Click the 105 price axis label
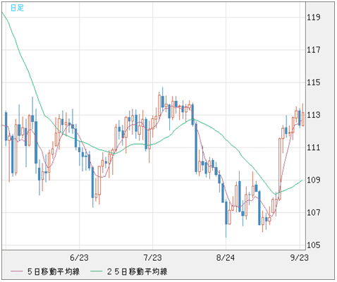Viewport: 337px width, 282px height. coord(314,245)
